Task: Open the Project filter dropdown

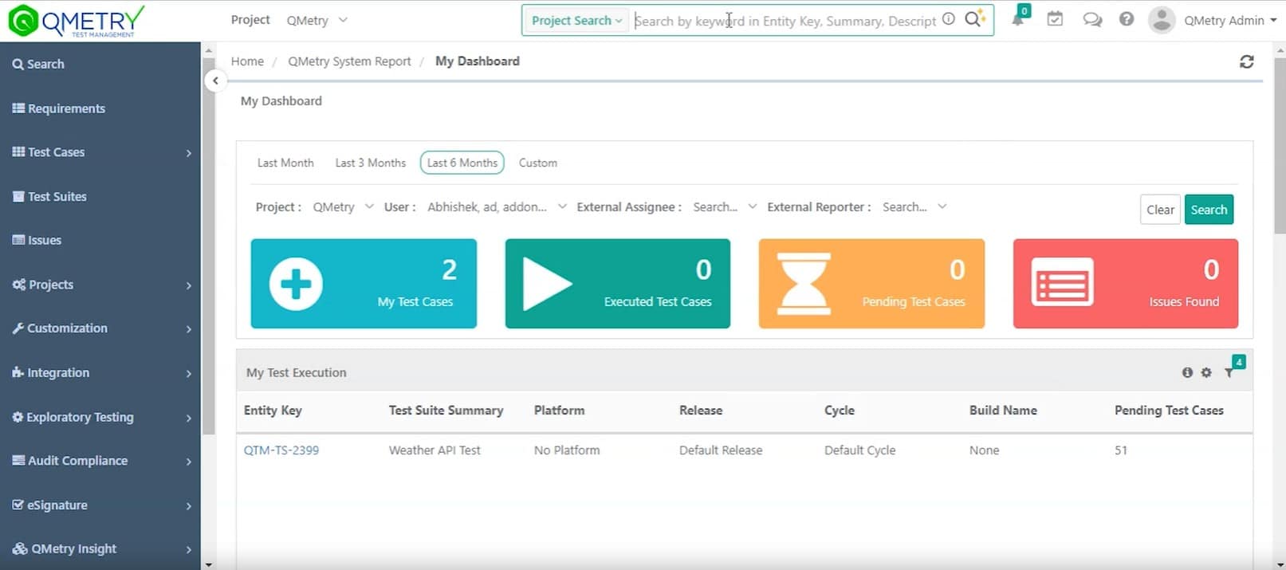Action: point(343,206)
